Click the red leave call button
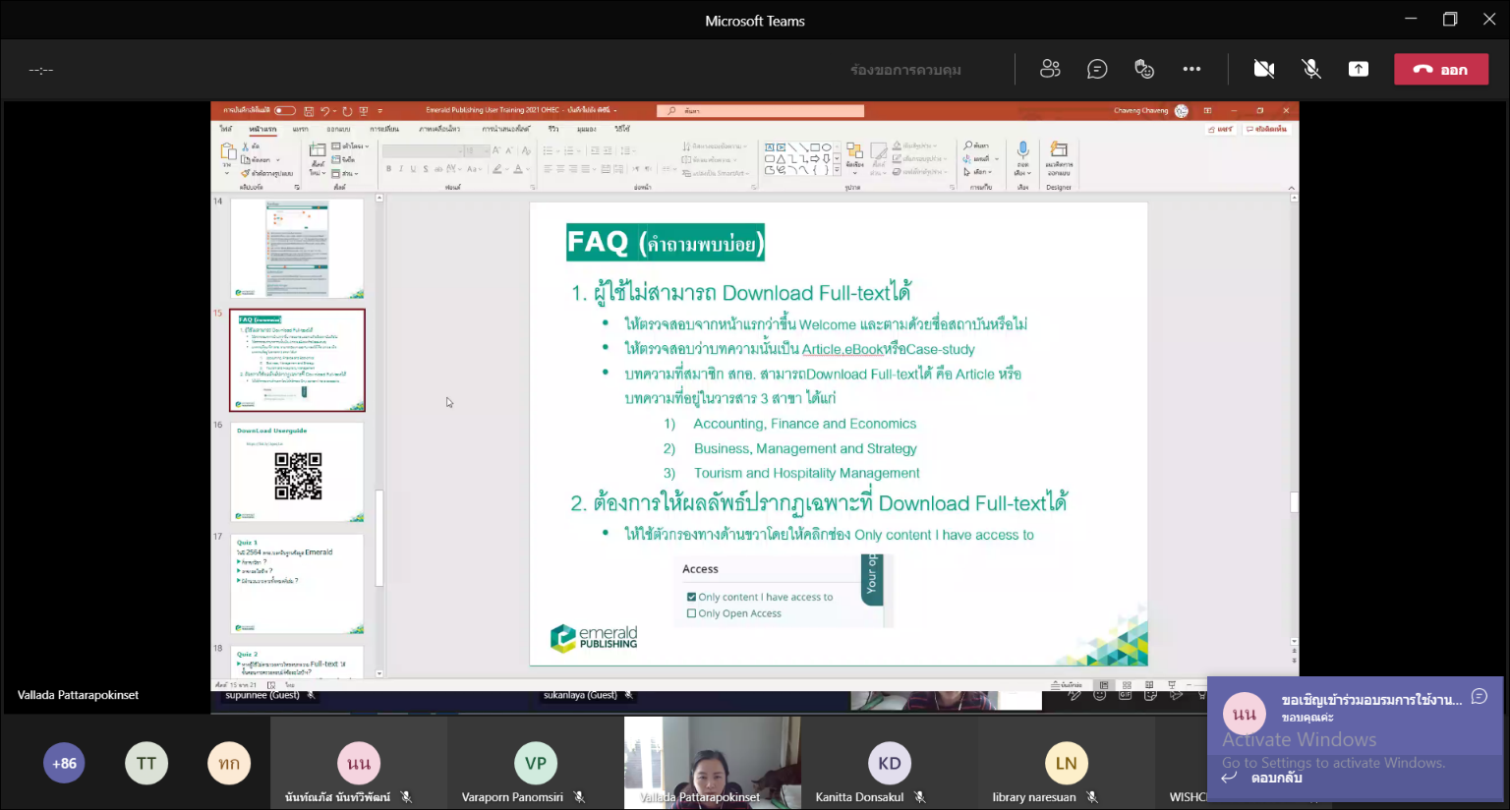1510x810 pixels. (x=1440, y=69)
